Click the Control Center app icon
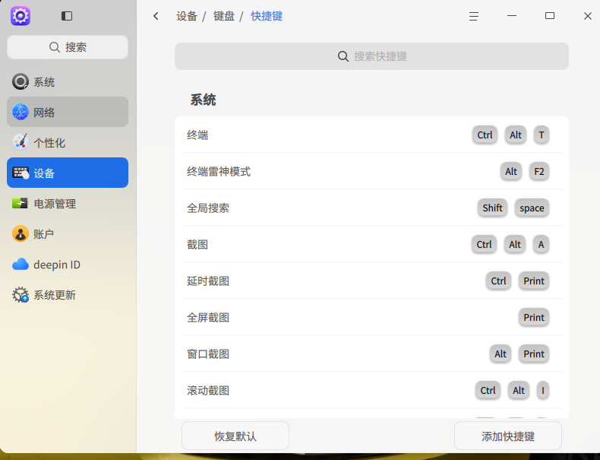 tap(21, 16)
